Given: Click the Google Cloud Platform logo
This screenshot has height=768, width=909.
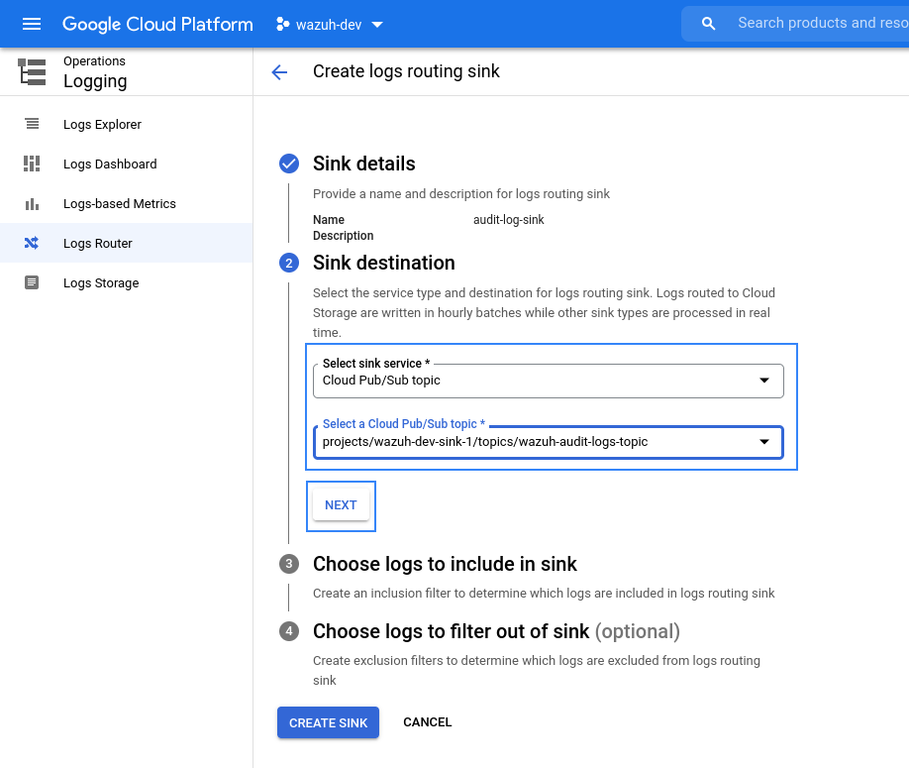Looking at the screenshot, I should (157, 25).
